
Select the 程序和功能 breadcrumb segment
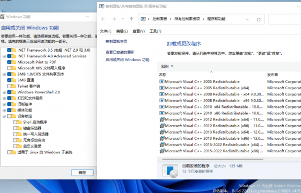216,19
